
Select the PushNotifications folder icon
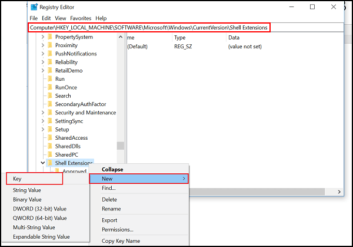[x=50, y=54]
